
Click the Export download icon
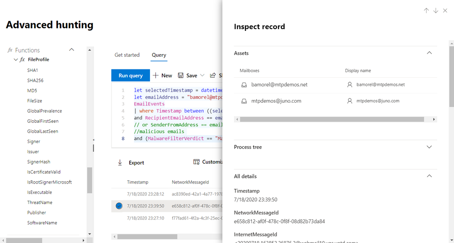click(x=120, y=163)
